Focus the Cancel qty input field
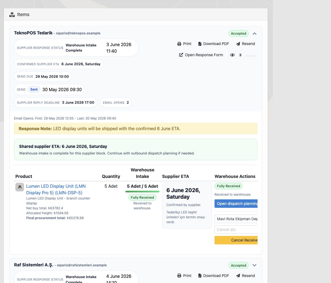Screen dimensions: 331x283 pyautogui.click(x=236, y=230)
